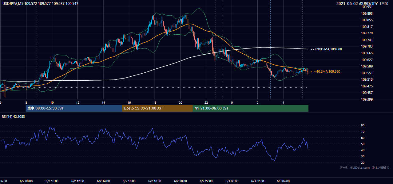The width and height of the screenshot is (393, 184).
Task: Select the NY 21:00-06:00 JST session bar
Action: pyautogui.click(x=251, y=108)
